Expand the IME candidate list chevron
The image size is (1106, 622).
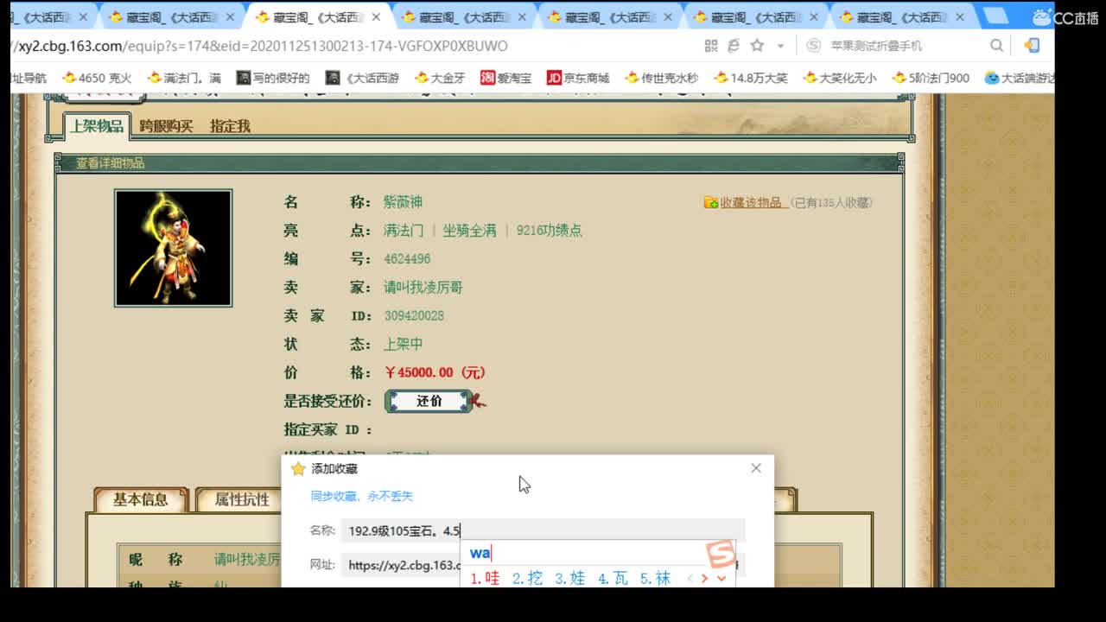click(x=721, y=578)
